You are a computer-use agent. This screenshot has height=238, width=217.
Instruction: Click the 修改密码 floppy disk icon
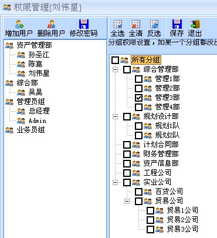point(84,24)
